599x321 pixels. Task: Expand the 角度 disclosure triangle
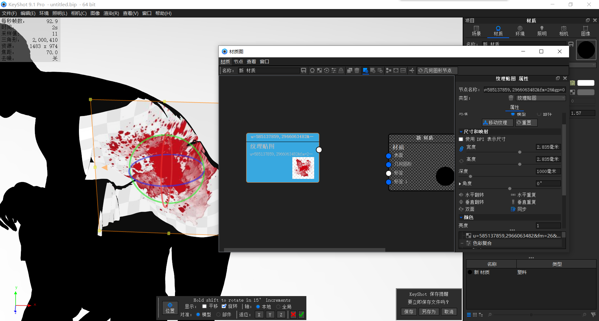click(x=460, y=183)
